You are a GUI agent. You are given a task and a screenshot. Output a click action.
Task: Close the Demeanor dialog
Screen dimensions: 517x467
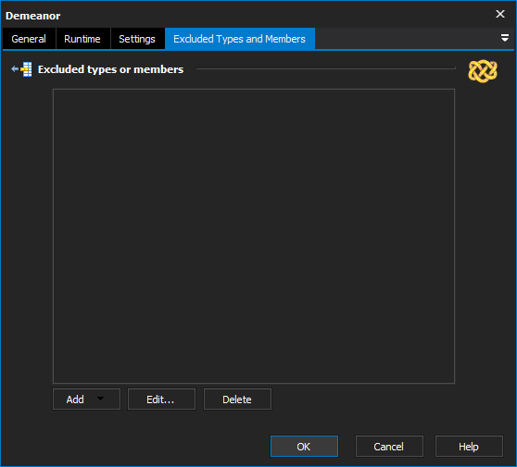point(500,14)
